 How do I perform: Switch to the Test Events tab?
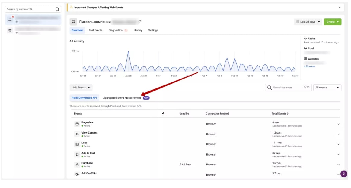95,30
